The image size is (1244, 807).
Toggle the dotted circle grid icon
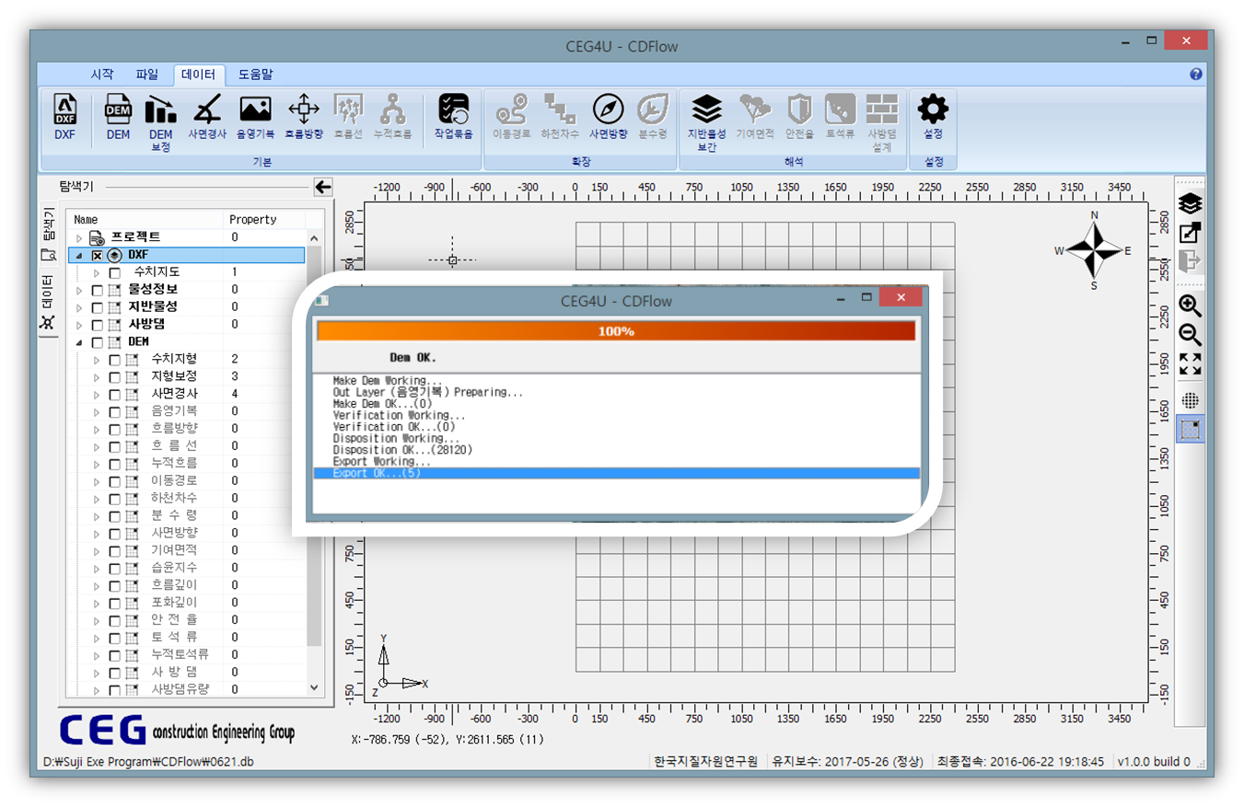tap(1191, 399)
